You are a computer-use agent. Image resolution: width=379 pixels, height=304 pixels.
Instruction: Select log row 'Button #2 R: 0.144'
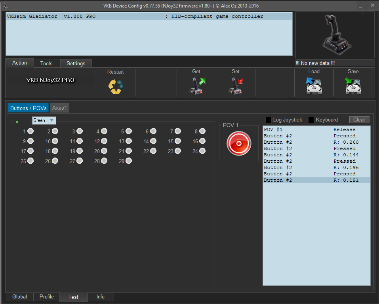click(x=316, y=155)
